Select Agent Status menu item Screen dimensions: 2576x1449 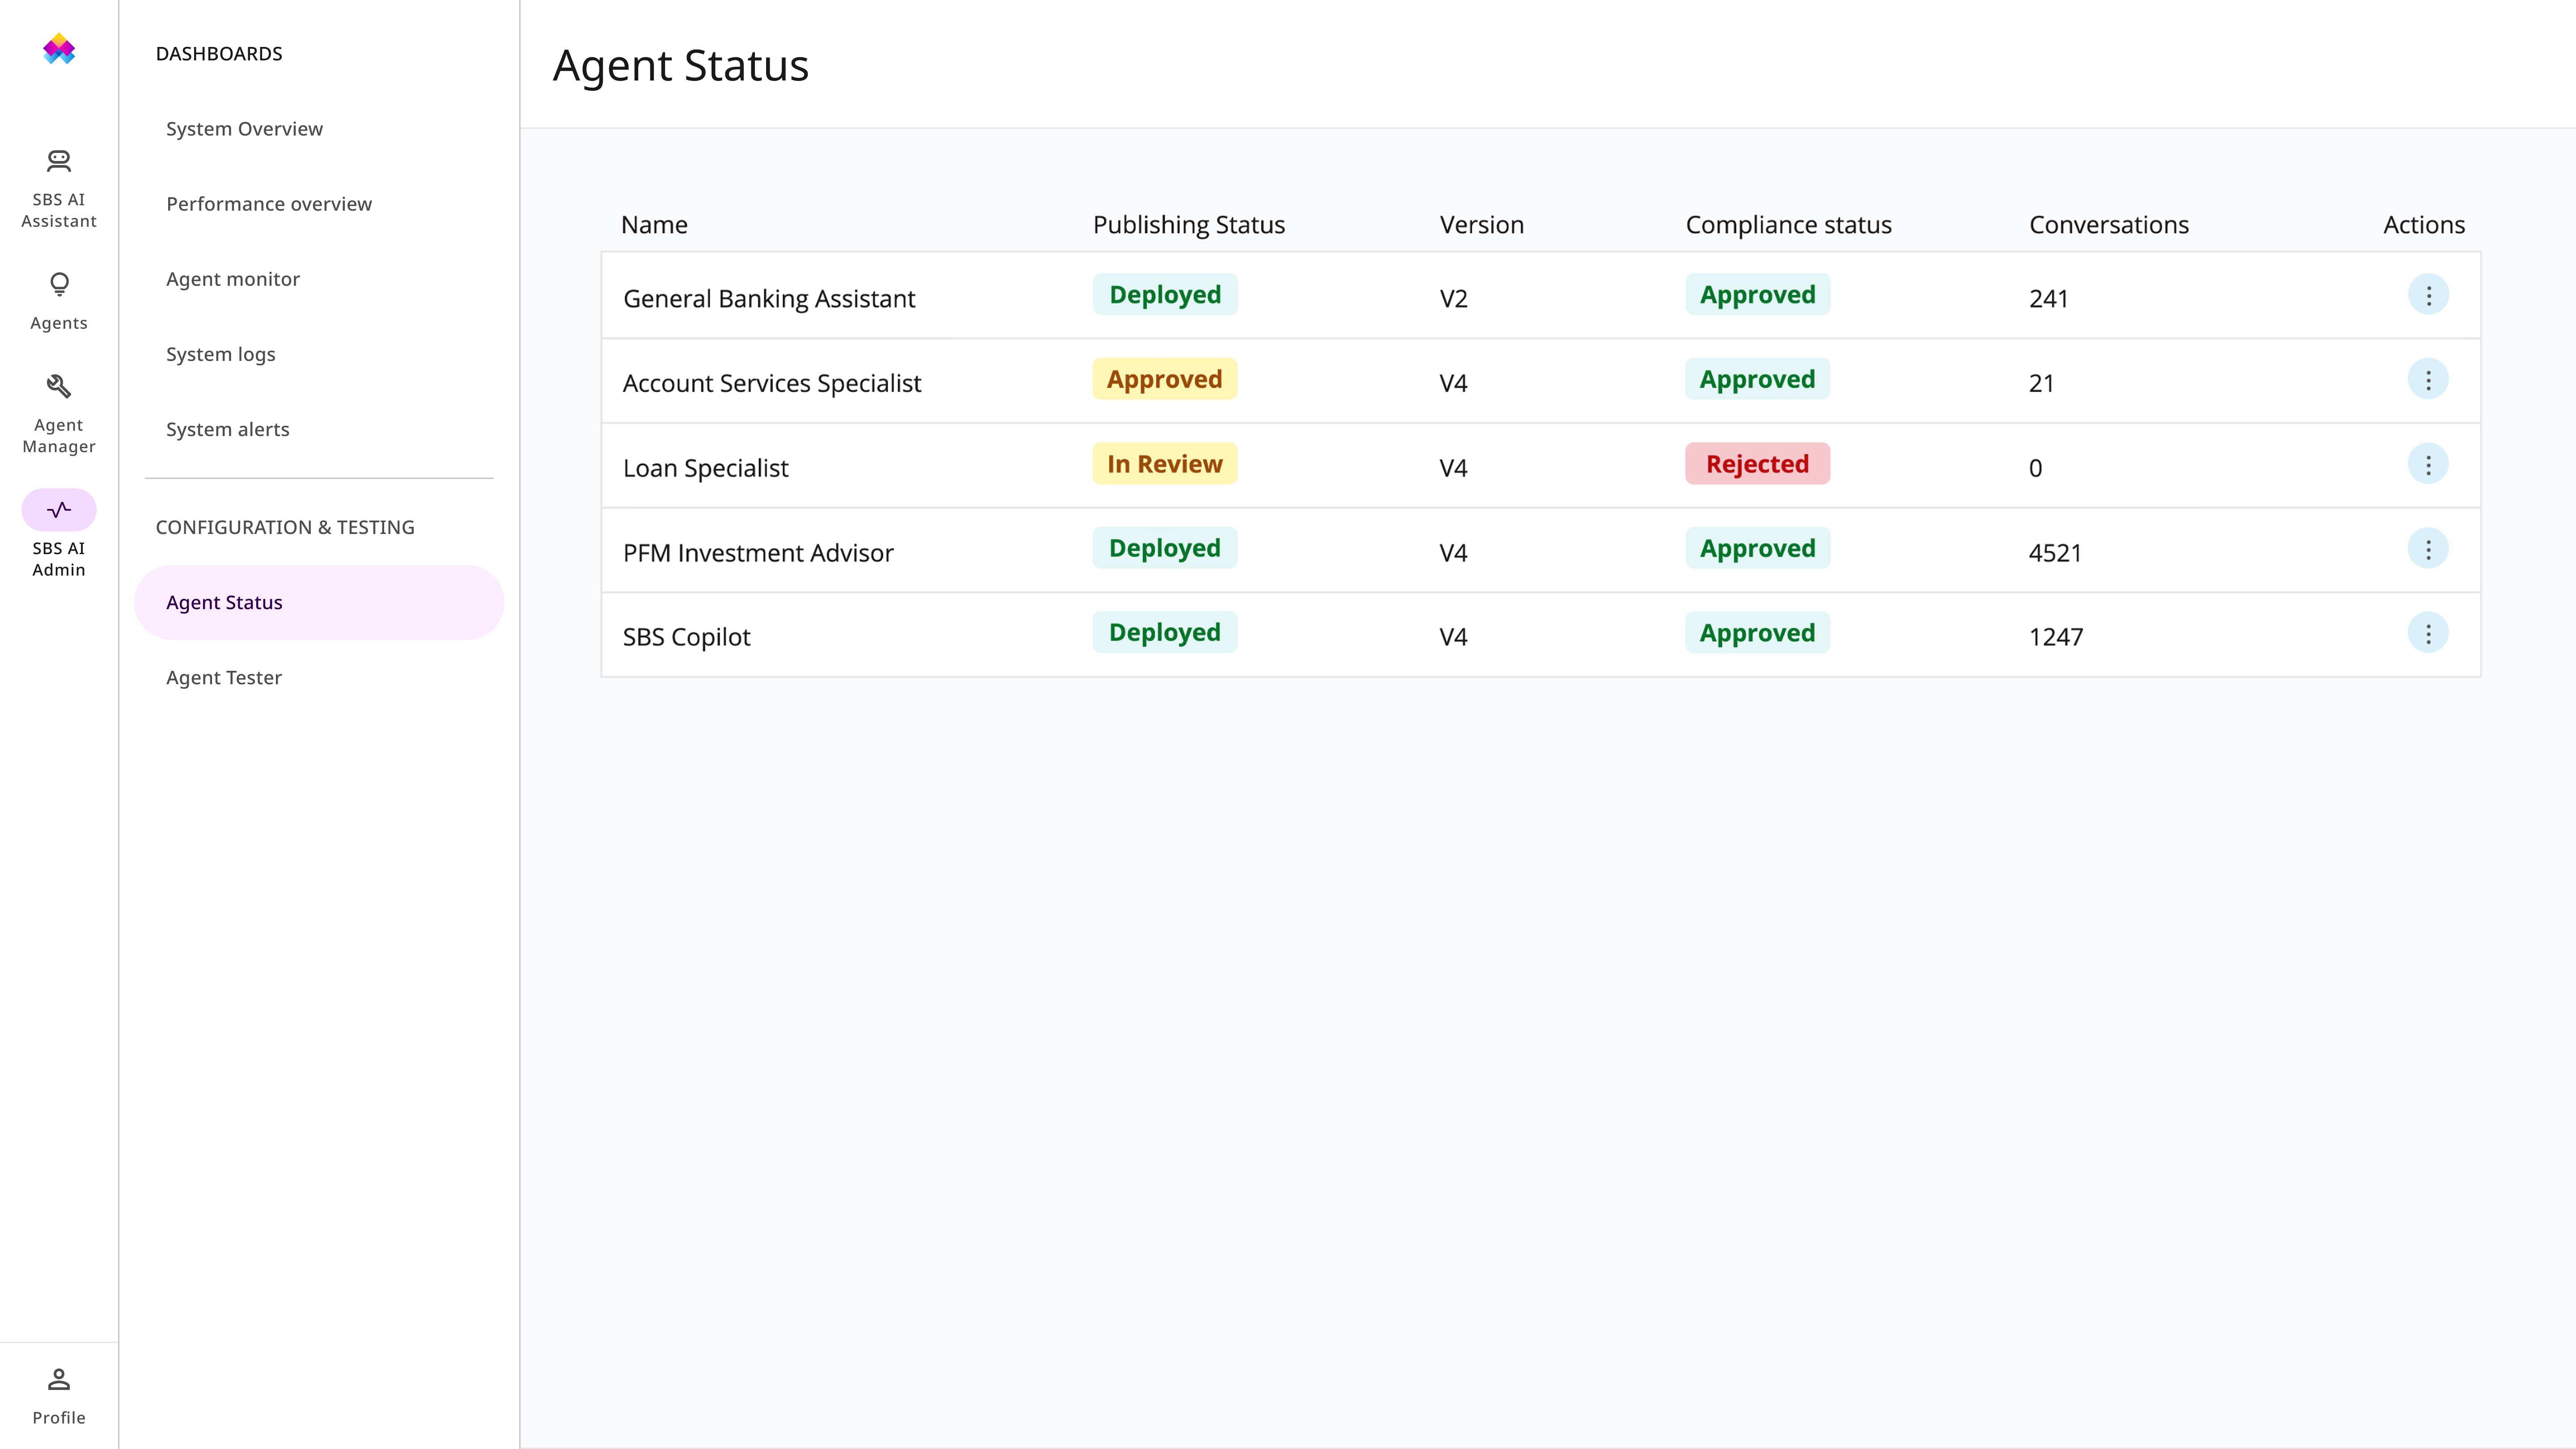(x=319, y=602)
